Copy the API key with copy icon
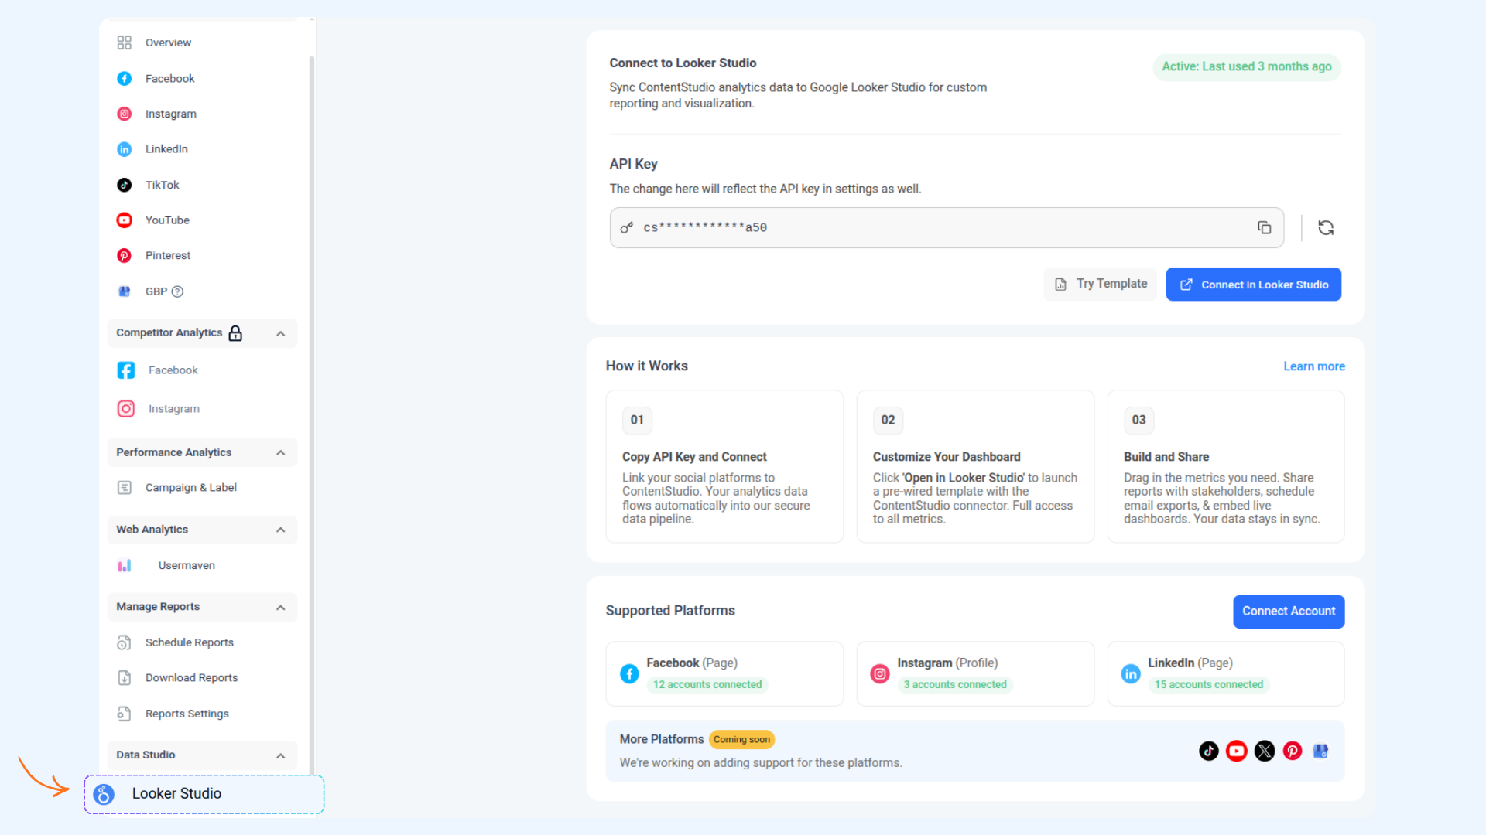 coord(1264,227)
